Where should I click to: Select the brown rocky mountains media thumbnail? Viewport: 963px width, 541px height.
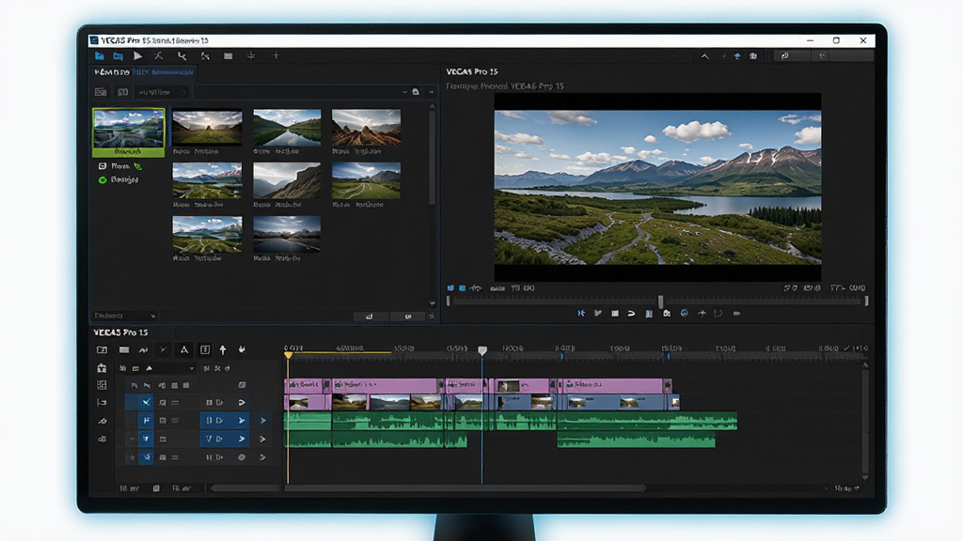[366, 127]
